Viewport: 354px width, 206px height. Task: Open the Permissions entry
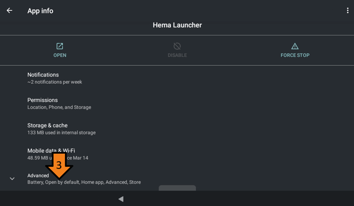(x=177, y=103)
